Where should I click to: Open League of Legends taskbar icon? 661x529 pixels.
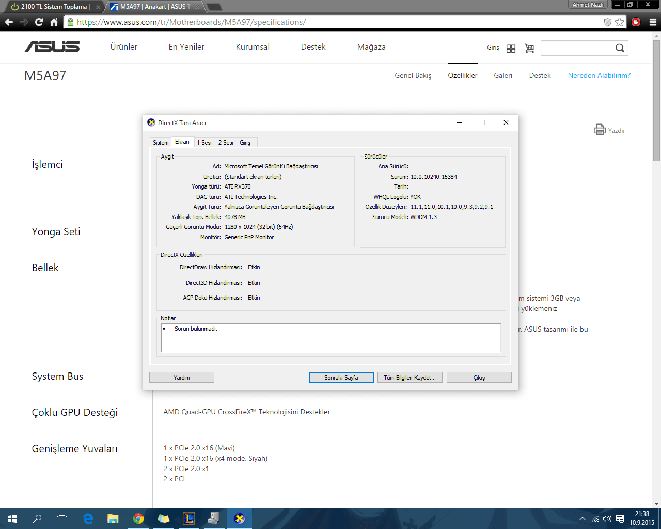coord(189,519)
